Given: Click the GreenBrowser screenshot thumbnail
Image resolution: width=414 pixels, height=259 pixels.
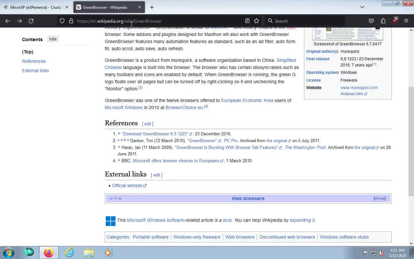Looking at the screenshot, I should (347, 34).
